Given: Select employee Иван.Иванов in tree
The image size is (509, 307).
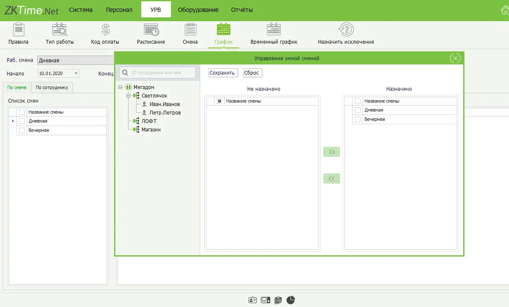Looking at the screenshot, I should (x=165, y=104).
